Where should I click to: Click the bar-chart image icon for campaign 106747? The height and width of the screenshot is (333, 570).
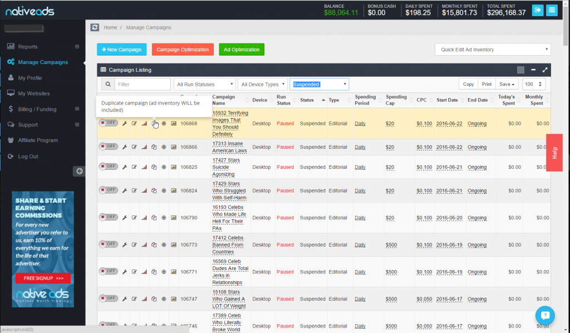click(x=174, y=299)
